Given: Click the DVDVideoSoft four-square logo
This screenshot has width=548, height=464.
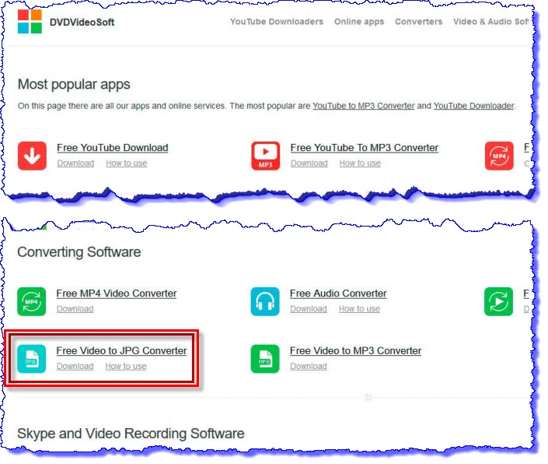Looking at the screenshot, I should click(x=30, y=21).
